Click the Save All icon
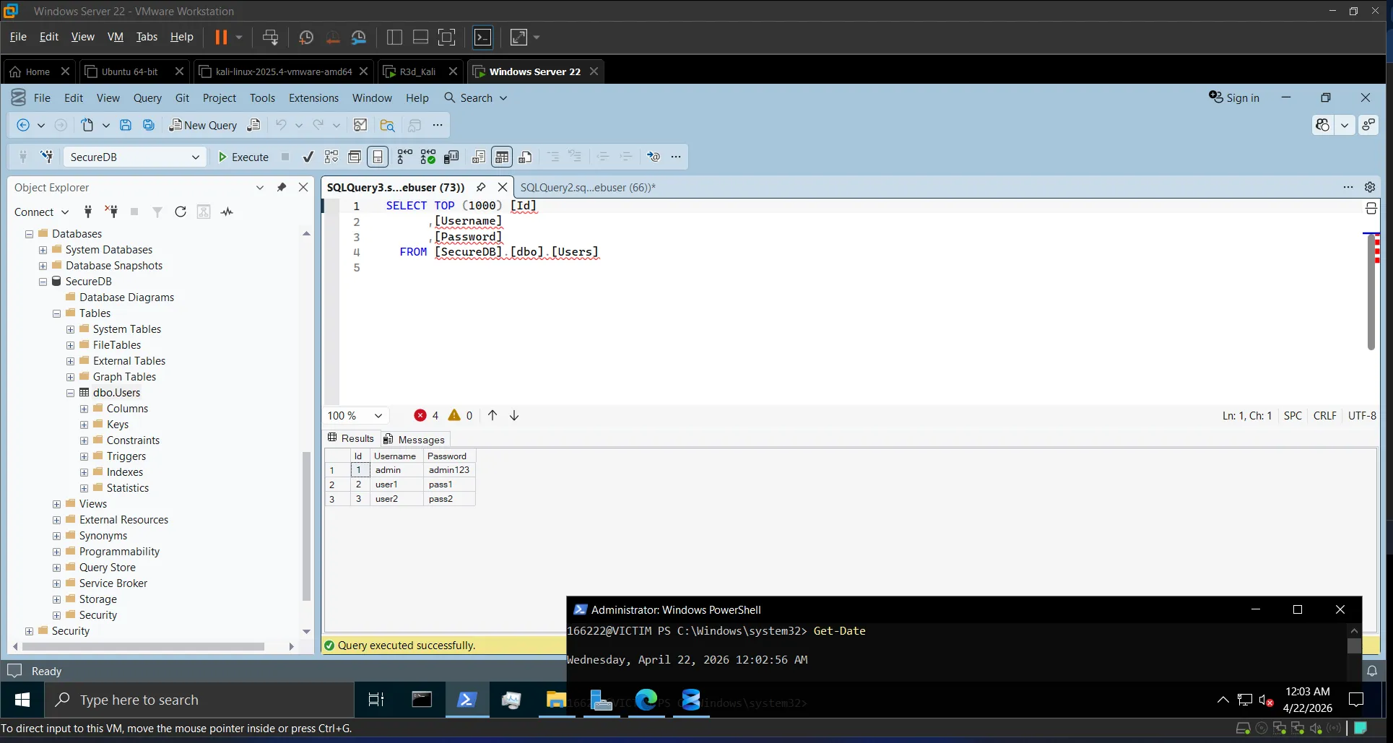Image resolution: width=1393 pixels, height=743 pixels. 149,125
